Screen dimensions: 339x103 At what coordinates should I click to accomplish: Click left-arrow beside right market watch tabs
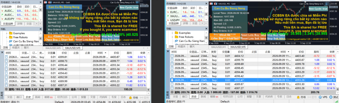(202, 23)
